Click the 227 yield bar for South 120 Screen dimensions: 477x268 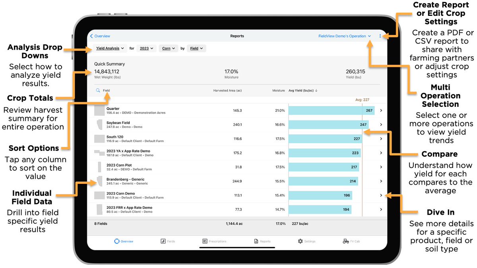tap(325, 139)
